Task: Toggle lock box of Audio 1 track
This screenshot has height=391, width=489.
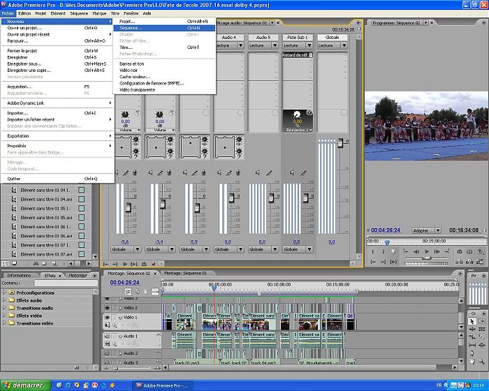Action: coord(114,336)
